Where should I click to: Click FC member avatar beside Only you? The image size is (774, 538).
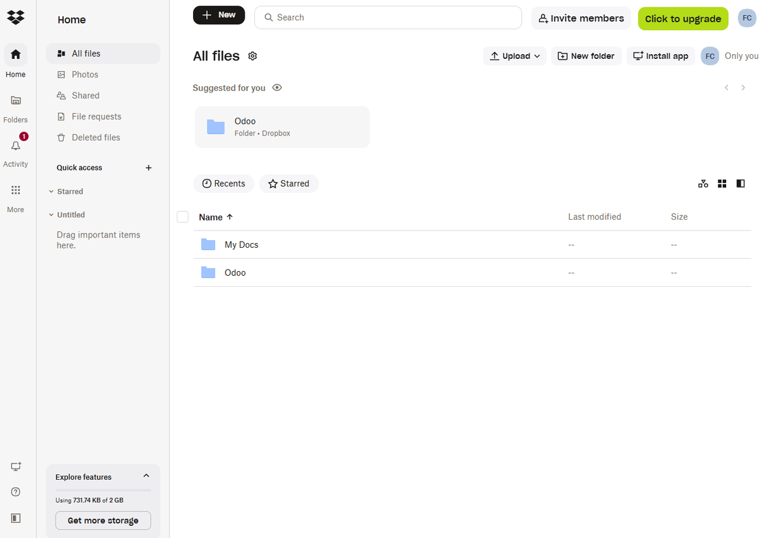pos(710,56)
